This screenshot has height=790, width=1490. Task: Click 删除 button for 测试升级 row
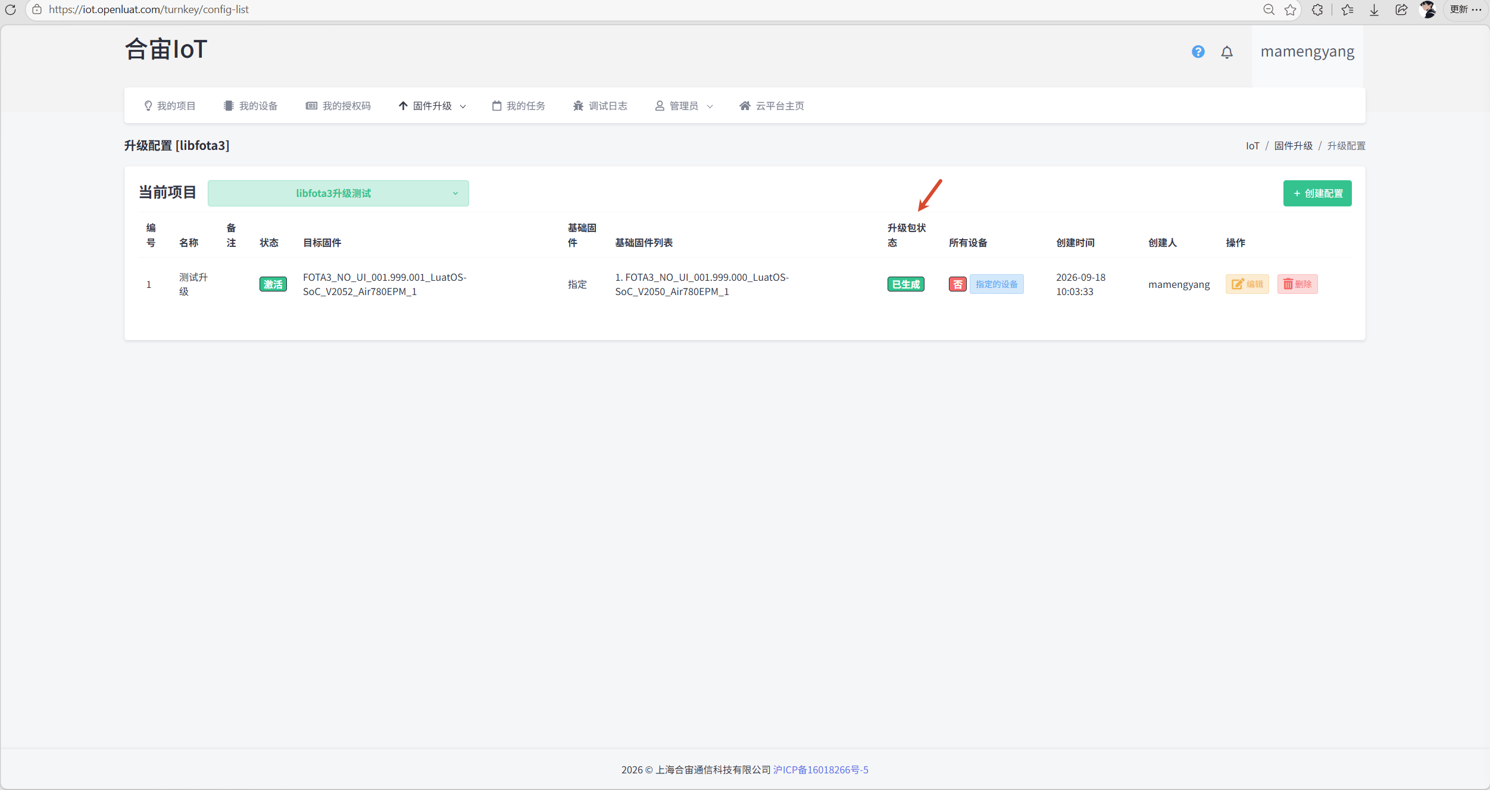[1298, 284]
